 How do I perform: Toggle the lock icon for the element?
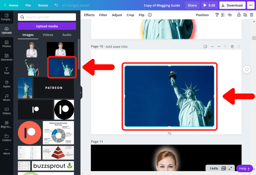239,15
